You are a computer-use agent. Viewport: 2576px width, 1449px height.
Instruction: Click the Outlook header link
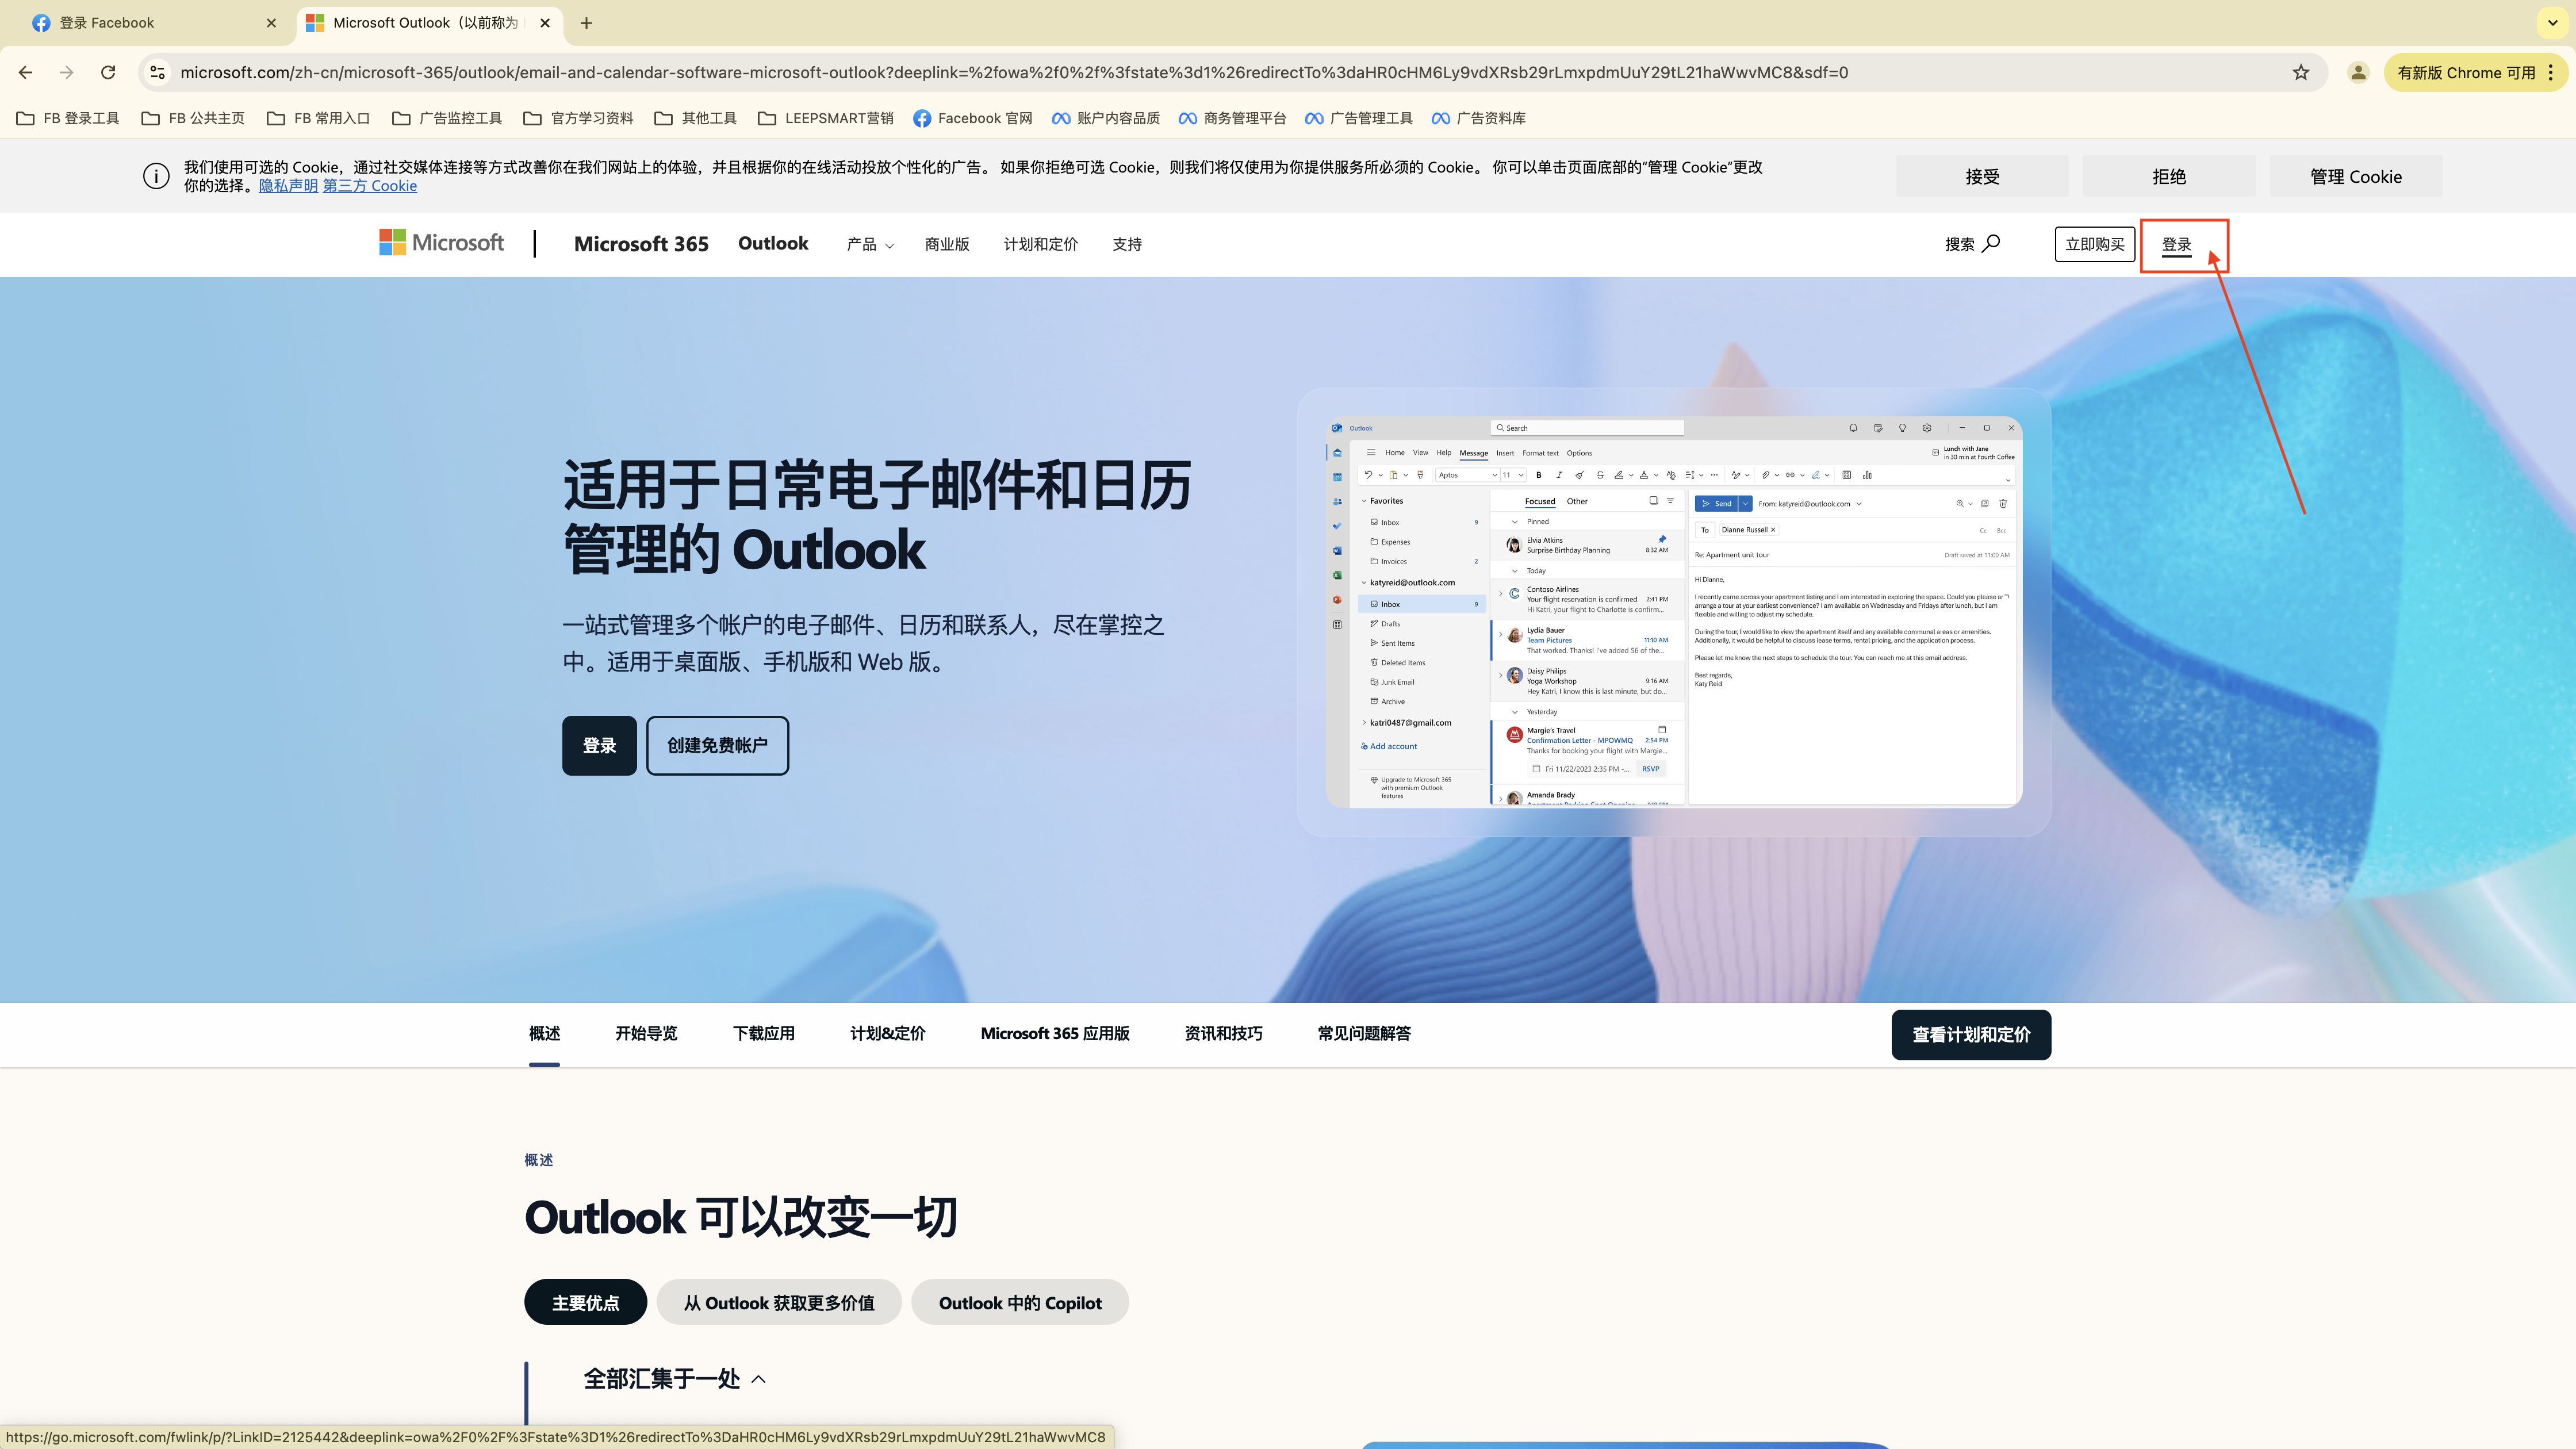pyautogui.click(x=773, y=243)
